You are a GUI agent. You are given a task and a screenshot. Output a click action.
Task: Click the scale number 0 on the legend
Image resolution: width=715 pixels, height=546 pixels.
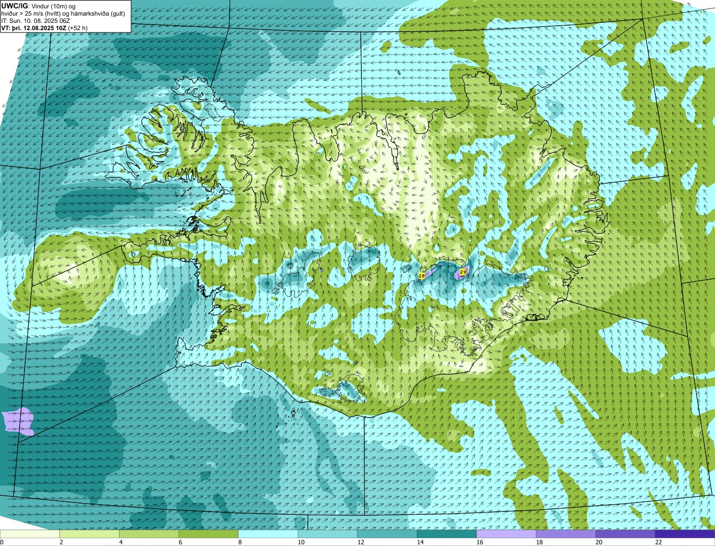[x=2, y=542]
